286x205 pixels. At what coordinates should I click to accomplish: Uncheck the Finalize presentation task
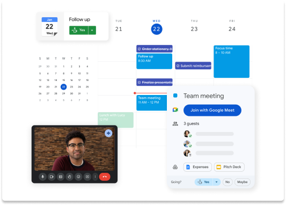point(140,83)
